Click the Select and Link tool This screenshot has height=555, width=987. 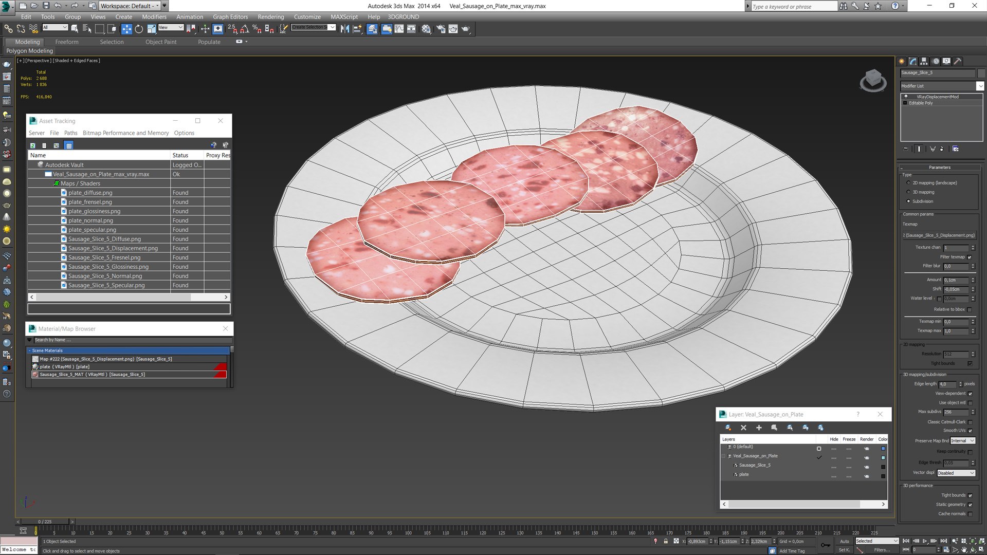tap(8, 29)
